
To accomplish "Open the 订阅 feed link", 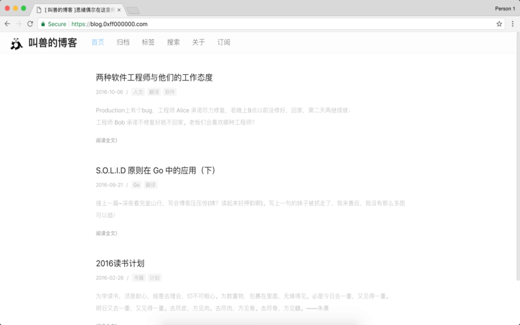I will pyautogui.click(x=224, y=42).
